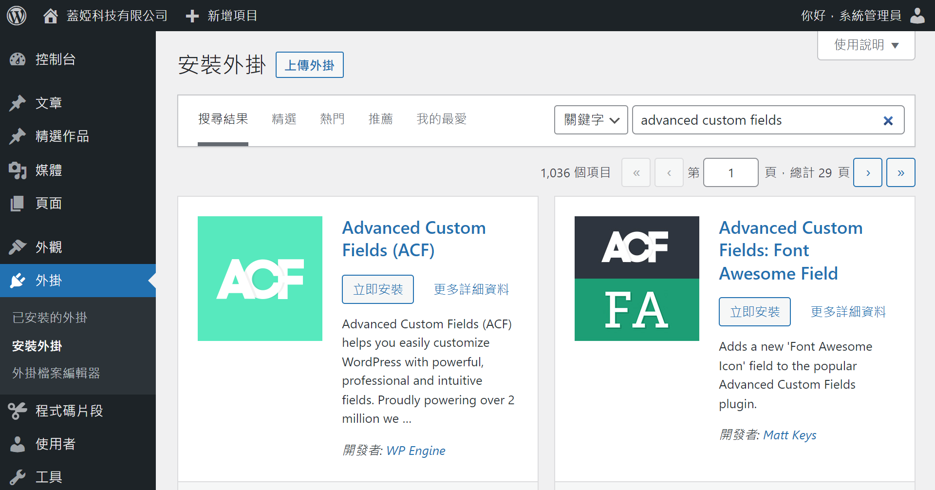This screenshot has width=935, height=490.
Task: Click the current page number field
Action: pyautogui.click(x=731, y=172)
